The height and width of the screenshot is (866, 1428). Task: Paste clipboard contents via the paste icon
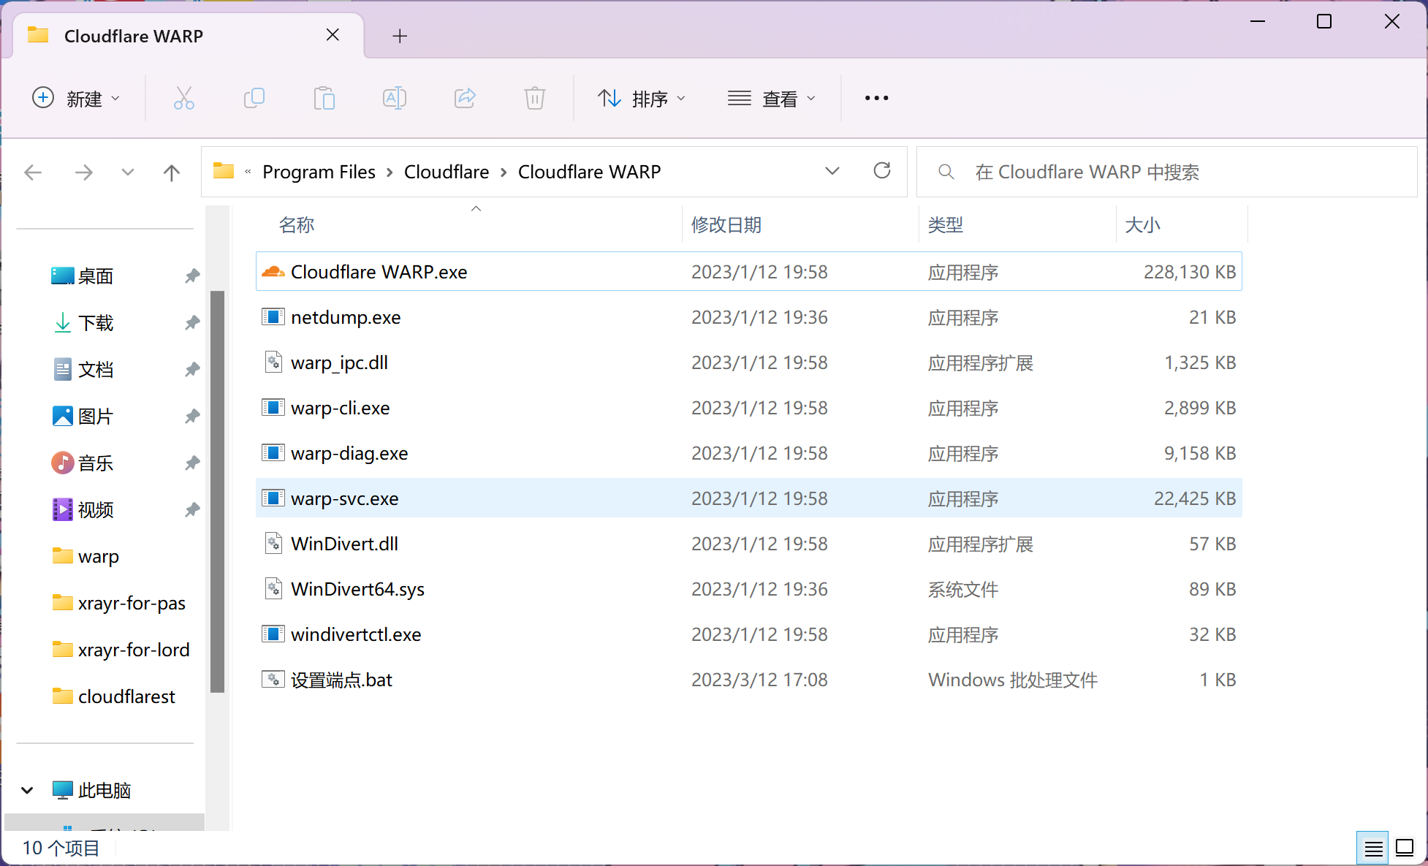pos(324,98)
